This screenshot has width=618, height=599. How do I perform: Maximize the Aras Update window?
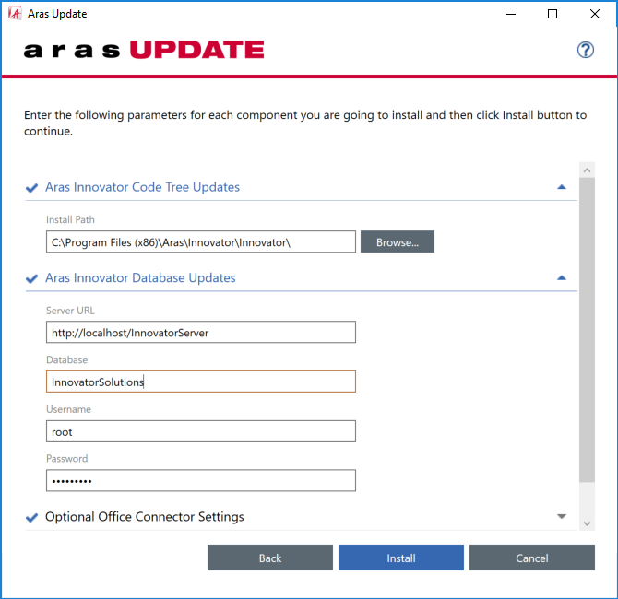tap(552, 14)
